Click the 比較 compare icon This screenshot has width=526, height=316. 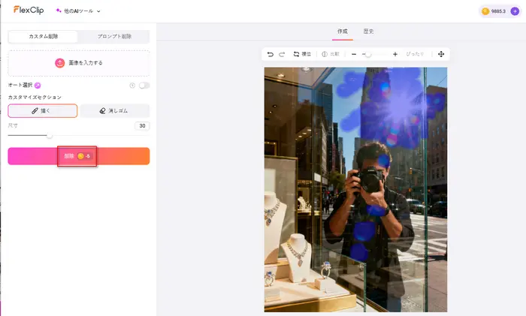pos(325,54)
